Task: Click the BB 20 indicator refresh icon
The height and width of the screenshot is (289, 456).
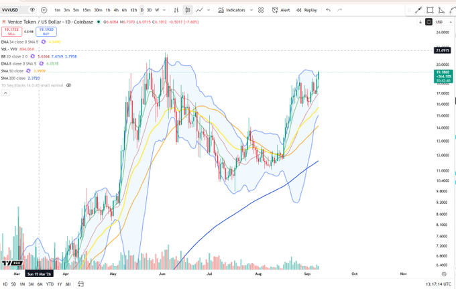Action: point(33,56)
